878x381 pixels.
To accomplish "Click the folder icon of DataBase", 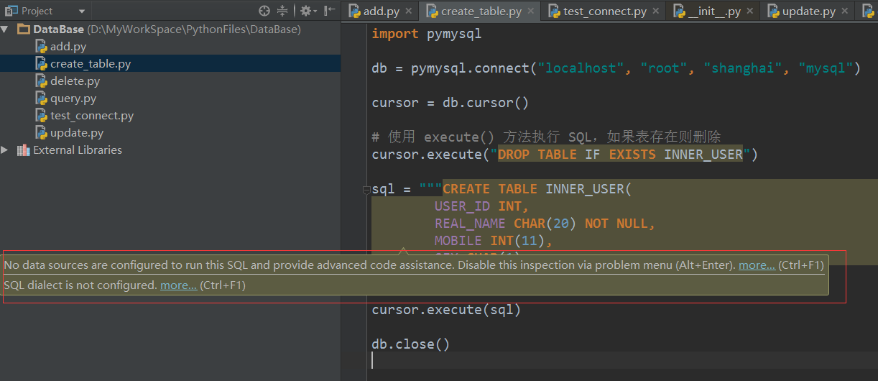I will tap(23, 29).
